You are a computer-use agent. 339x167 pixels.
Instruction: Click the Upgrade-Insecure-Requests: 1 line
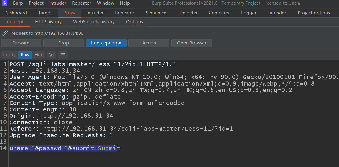point(61,135)
